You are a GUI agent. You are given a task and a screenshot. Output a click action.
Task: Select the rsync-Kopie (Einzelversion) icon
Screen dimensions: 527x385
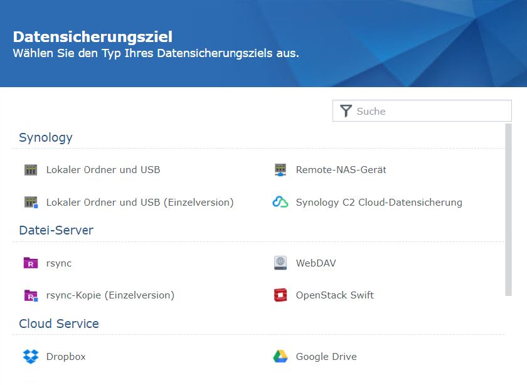[x=29, y=295]
